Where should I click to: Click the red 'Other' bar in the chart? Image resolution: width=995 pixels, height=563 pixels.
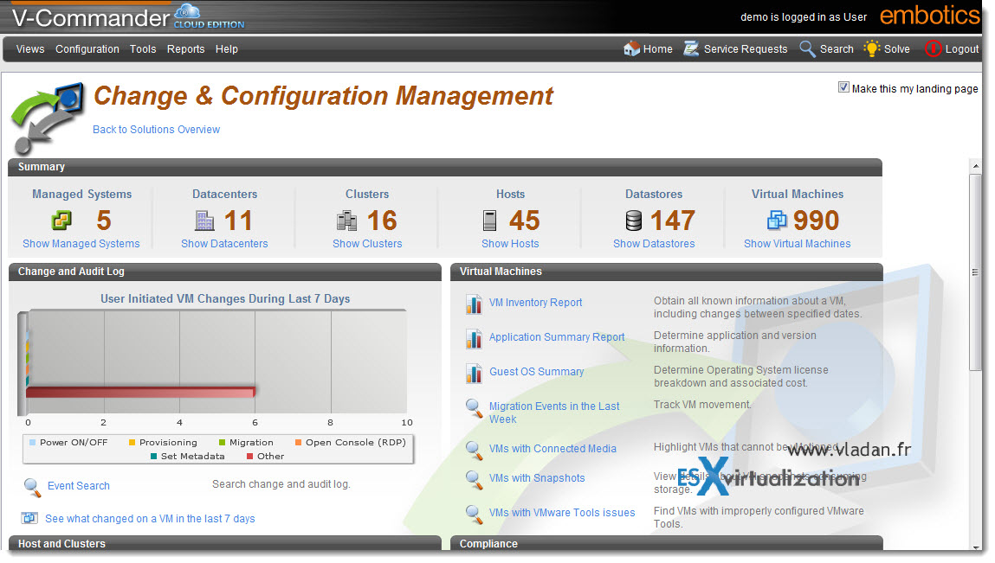click(140, 392)
